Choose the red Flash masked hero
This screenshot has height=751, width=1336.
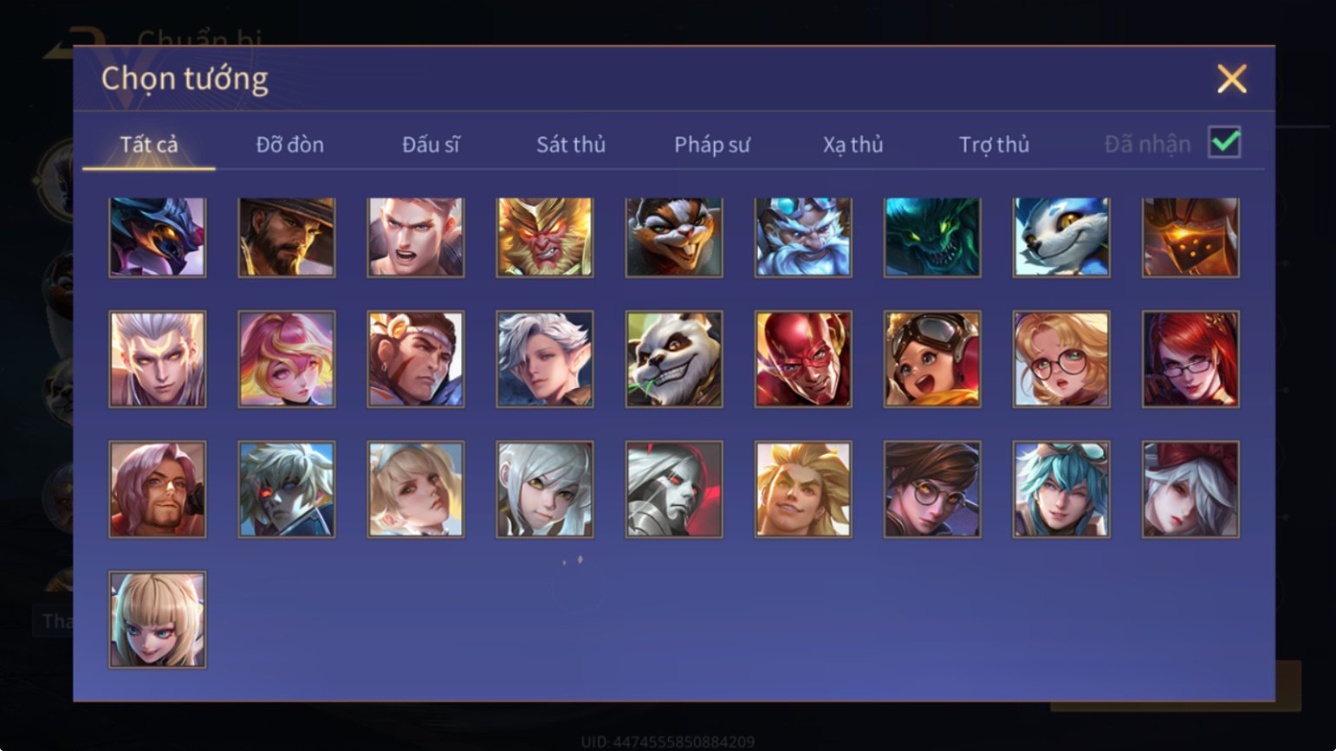(803, 359)
